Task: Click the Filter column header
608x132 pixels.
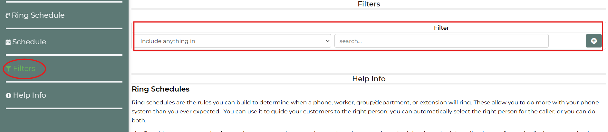Action: tap(441, 28)
